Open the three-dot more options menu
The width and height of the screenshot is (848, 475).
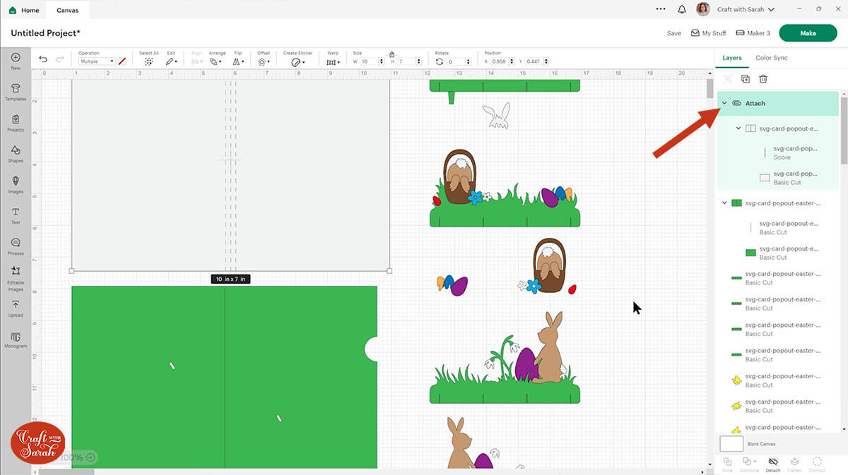pos(661,10)
